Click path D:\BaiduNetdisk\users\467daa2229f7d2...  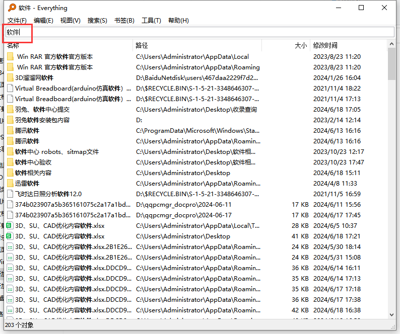coord(197,77)
